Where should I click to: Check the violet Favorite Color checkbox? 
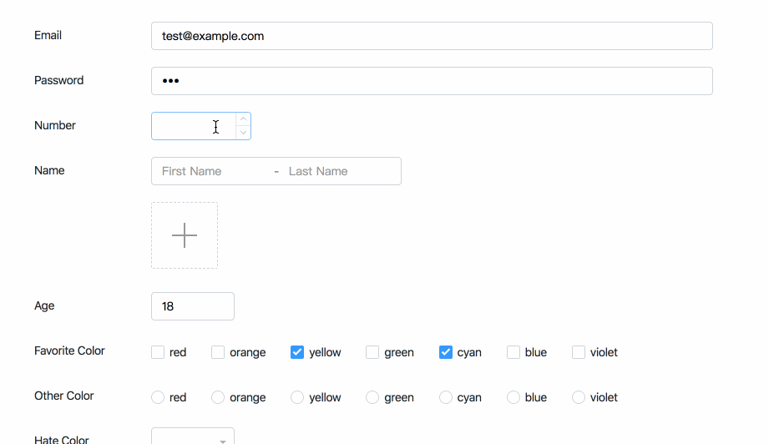click(579, 352)
